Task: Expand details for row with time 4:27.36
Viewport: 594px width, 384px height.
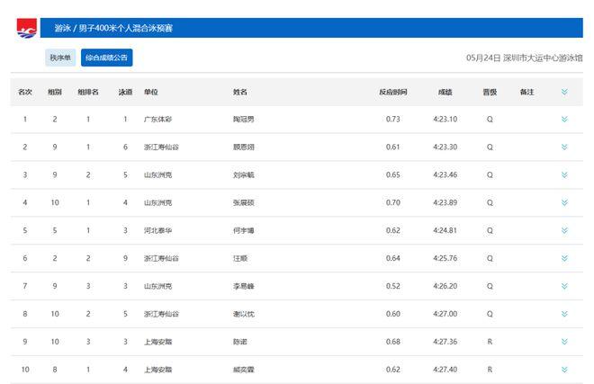Action: point(564,342)
